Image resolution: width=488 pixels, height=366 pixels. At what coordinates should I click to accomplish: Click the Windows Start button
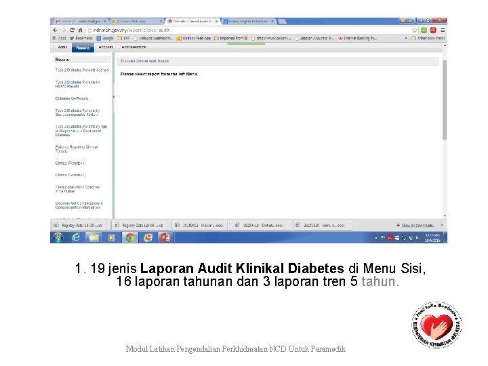(58, 238)
